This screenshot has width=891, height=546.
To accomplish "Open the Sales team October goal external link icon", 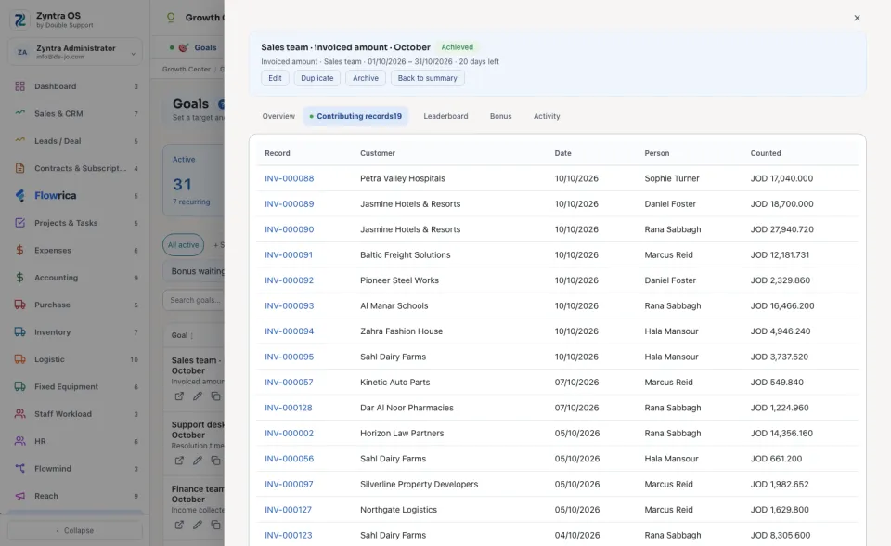I will (179, 396).
